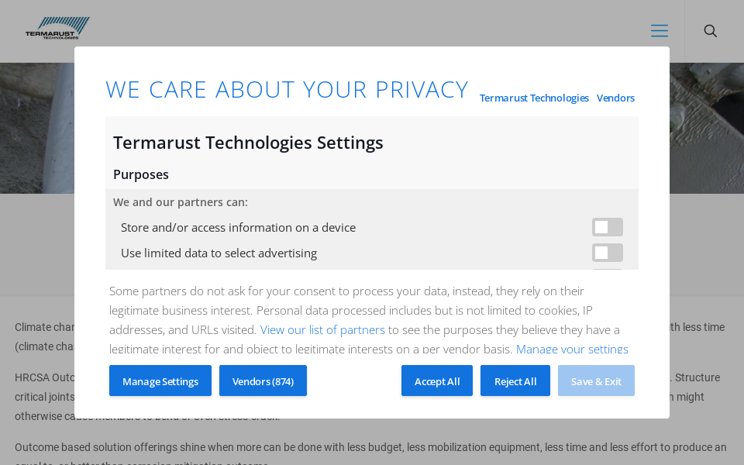Click the Save & Exit button

coord(596,381)
